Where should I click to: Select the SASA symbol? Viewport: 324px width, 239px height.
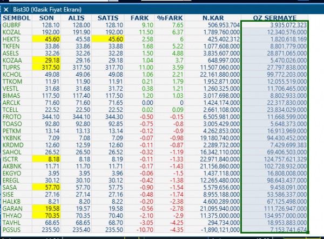click(10, 187)
